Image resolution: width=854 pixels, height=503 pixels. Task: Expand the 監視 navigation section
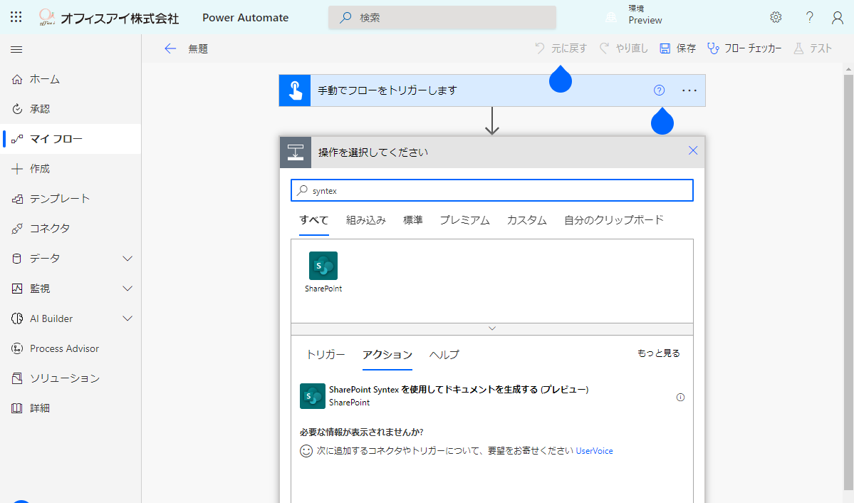point(127,289)
